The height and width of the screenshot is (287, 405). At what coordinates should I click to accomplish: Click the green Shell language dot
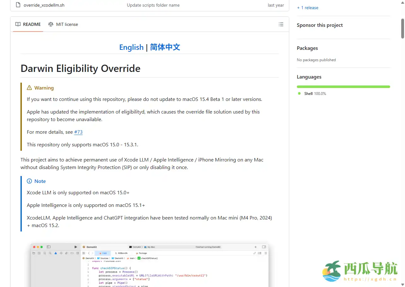pyautogui.click(x=299, y=93)
